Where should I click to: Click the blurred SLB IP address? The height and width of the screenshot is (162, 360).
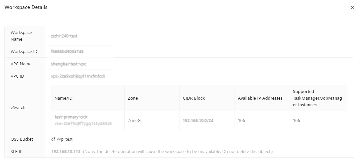pyautogui.click(x=65, y=151)
